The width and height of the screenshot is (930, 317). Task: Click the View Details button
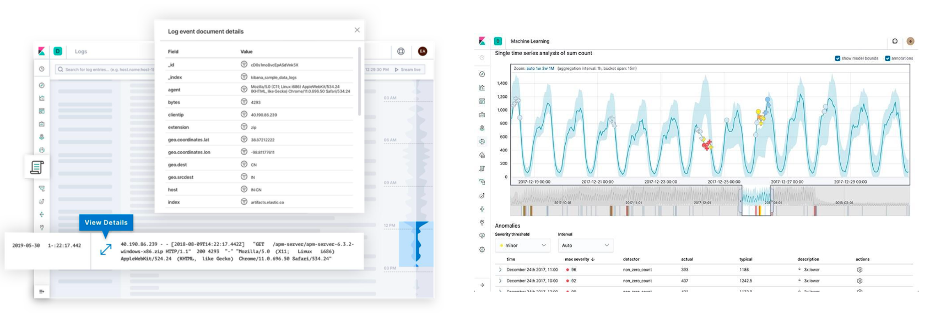point(106,222)
